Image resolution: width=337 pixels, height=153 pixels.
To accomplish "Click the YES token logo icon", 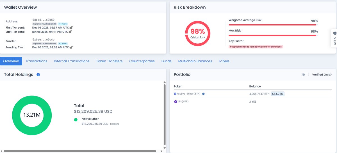I will (x=175, y=102).
